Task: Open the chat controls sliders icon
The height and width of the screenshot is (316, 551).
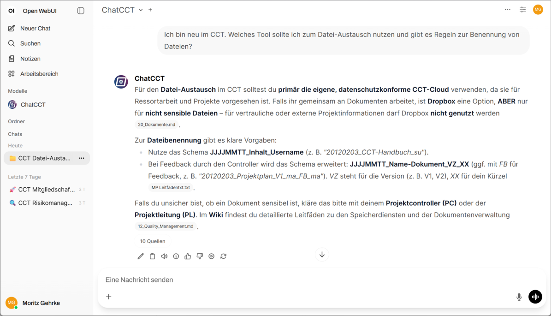Action: (522, 10)
